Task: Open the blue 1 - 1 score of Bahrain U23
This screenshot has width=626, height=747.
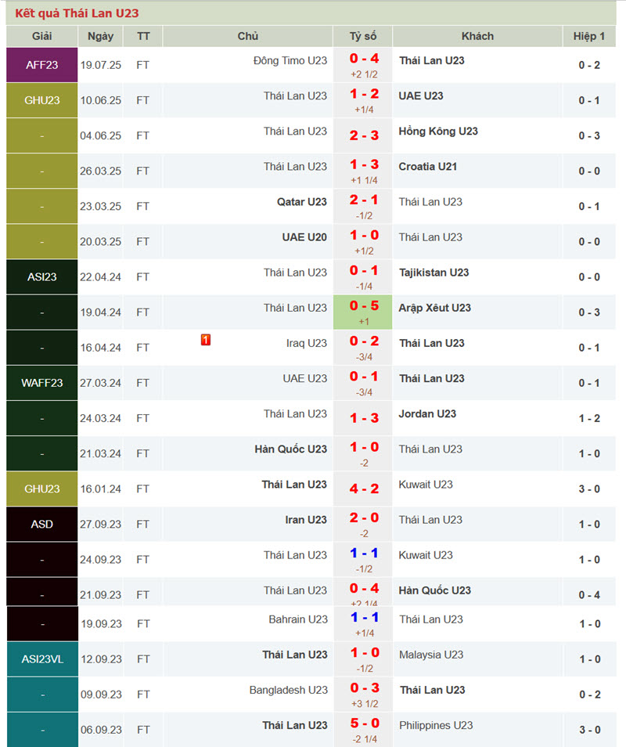Action: point(365,618)
